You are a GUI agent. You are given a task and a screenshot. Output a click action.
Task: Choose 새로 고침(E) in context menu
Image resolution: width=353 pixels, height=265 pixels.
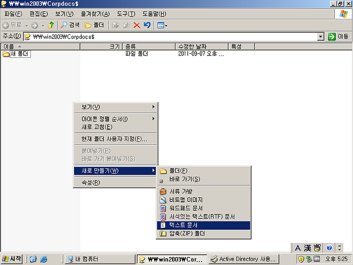[x=116, y=127]
